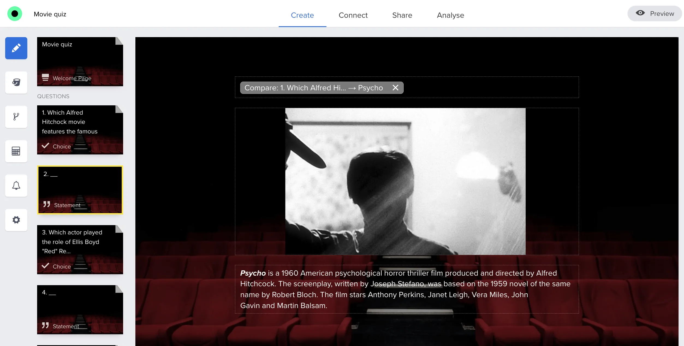The image size is (684, 346).
Task: Select the Create tab
Action: point(302,15)
